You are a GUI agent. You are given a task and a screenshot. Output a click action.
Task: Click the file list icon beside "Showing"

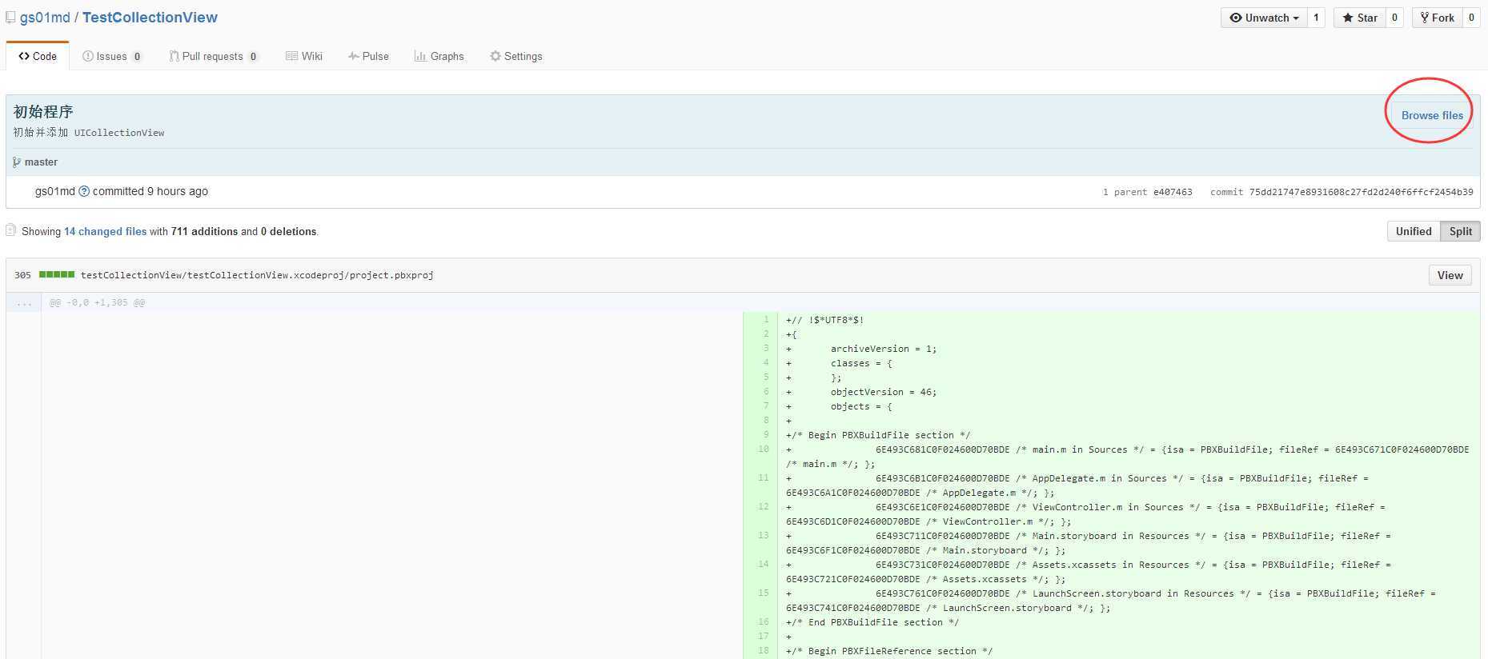pos(10,230)
